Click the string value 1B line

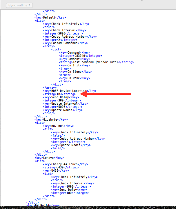pyautogui.click(x=59, y=94)
